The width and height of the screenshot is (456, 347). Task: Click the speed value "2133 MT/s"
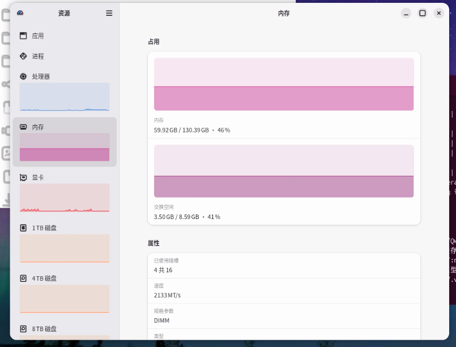point(167,295)
